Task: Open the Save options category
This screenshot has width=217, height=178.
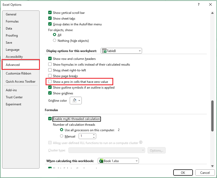Action: [9, 43]
